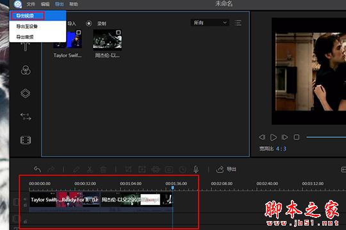Toggle the lock on second track
This screenshot has width=346, height=230.
click(25, 222)
